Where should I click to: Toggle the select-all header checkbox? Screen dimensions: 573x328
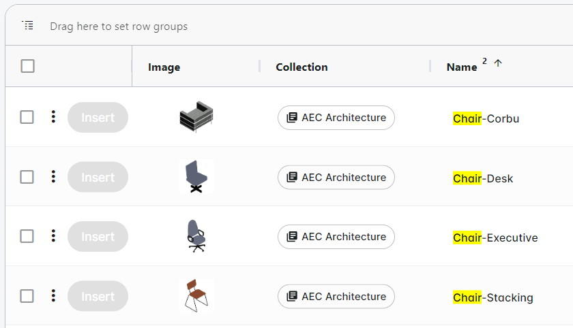coord(28,66)
